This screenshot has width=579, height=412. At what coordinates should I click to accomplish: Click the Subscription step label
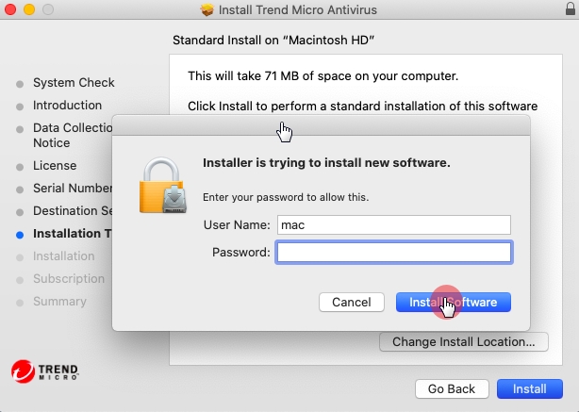[x=69, y=279]
